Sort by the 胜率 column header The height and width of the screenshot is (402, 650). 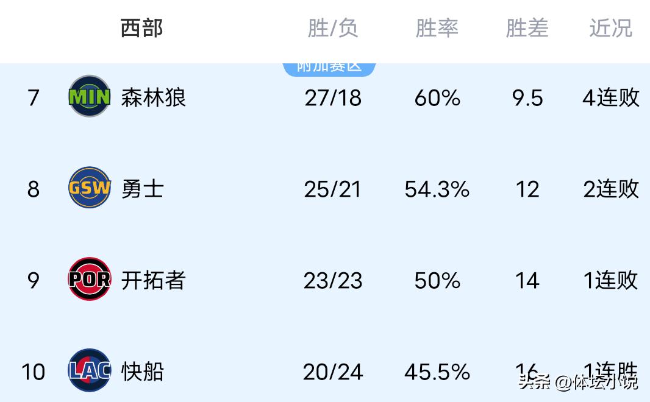[437, 28]
